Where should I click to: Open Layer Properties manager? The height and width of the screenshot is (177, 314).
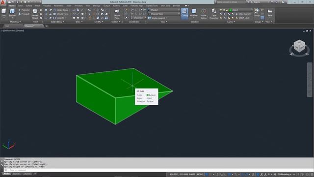[x=214, y=14]
